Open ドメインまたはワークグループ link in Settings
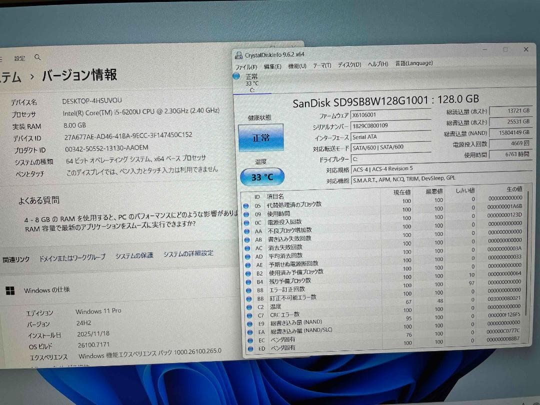The image size is (540, 405). point(72,257)
